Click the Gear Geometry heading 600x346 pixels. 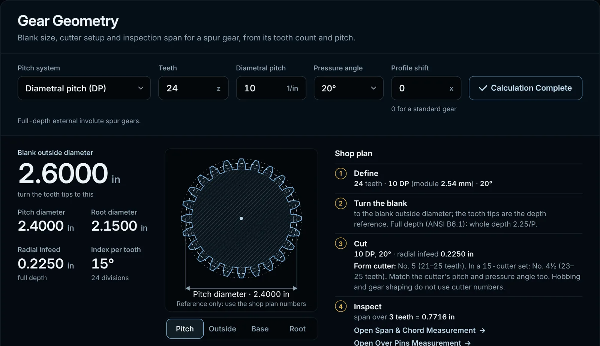(x=68, y=21)
